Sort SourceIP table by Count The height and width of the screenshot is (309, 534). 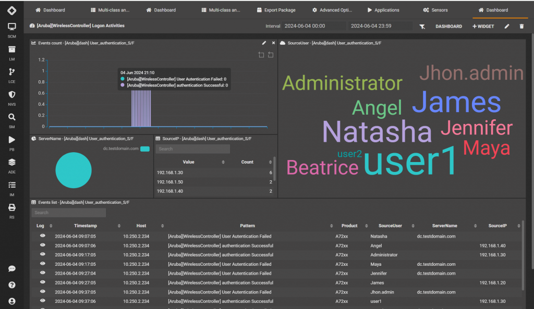pyautogui.click(x=270, y=163)
